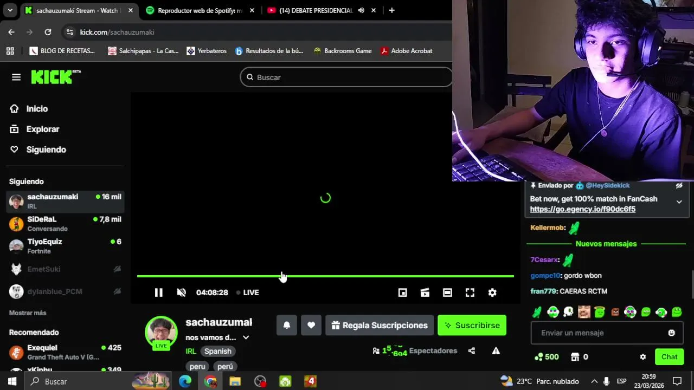Enable mini player mode

coord(402,292)
